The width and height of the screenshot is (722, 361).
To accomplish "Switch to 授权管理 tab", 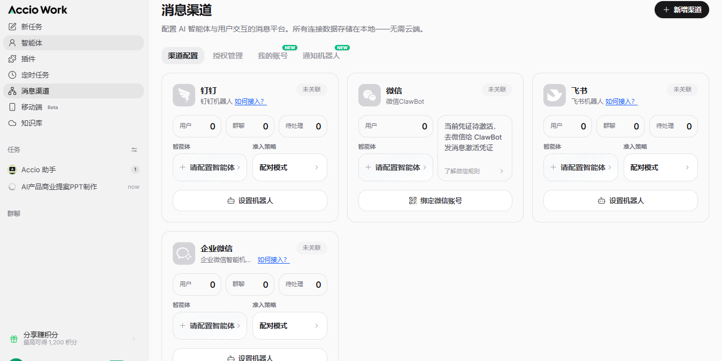I will (228, 56).
